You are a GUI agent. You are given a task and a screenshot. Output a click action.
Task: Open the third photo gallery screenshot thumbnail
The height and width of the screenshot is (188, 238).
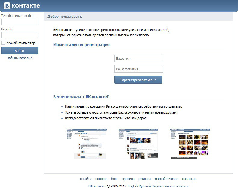[x=190, y=143]
